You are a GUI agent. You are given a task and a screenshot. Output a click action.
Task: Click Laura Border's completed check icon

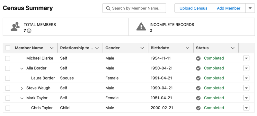click(x=198, y=78)
